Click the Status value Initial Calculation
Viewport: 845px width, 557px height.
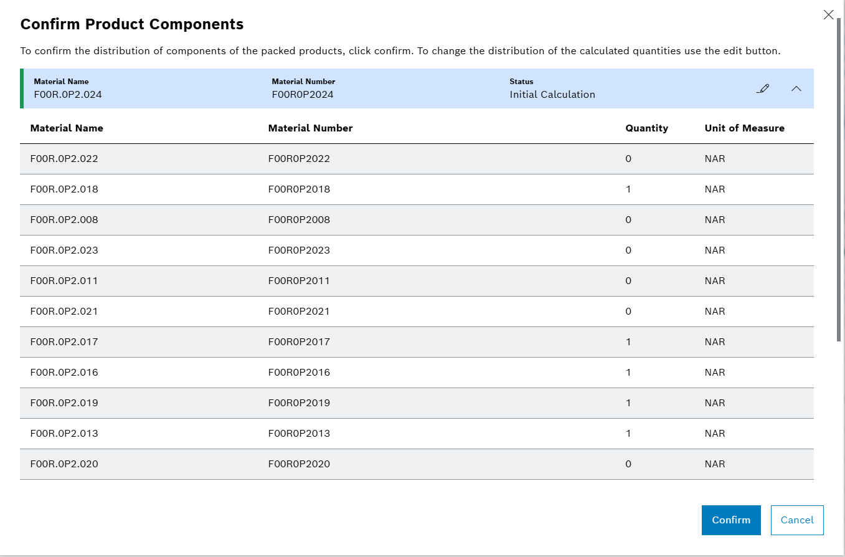[552, 95]
